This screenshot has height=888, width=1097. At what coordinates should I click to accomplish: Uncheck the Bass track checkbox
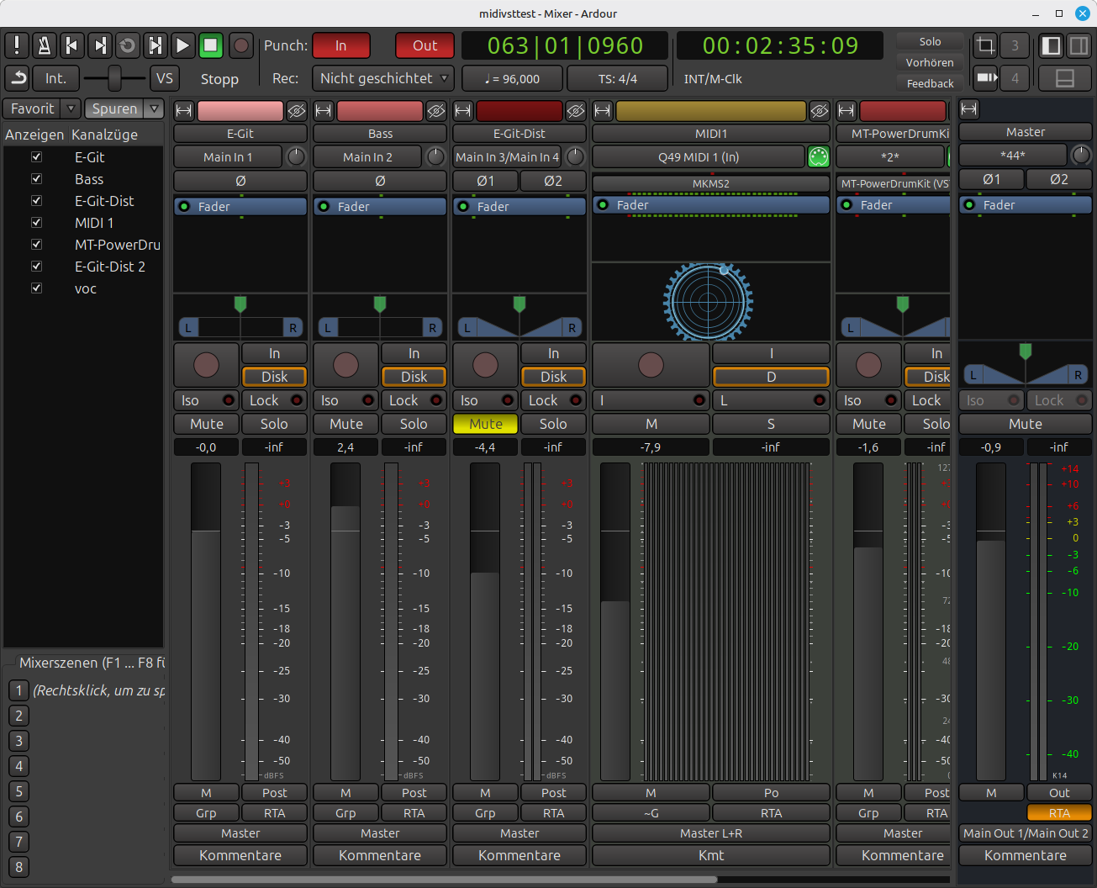pos(36,179)
